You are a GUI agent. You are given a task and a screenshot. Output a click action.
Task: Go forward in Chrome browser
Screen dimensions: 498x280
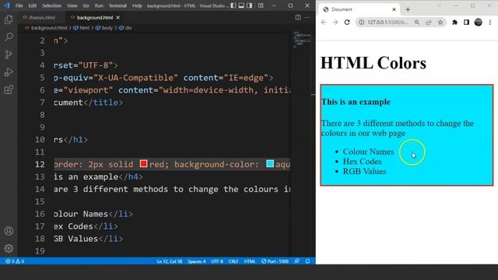tap(335, 23)
